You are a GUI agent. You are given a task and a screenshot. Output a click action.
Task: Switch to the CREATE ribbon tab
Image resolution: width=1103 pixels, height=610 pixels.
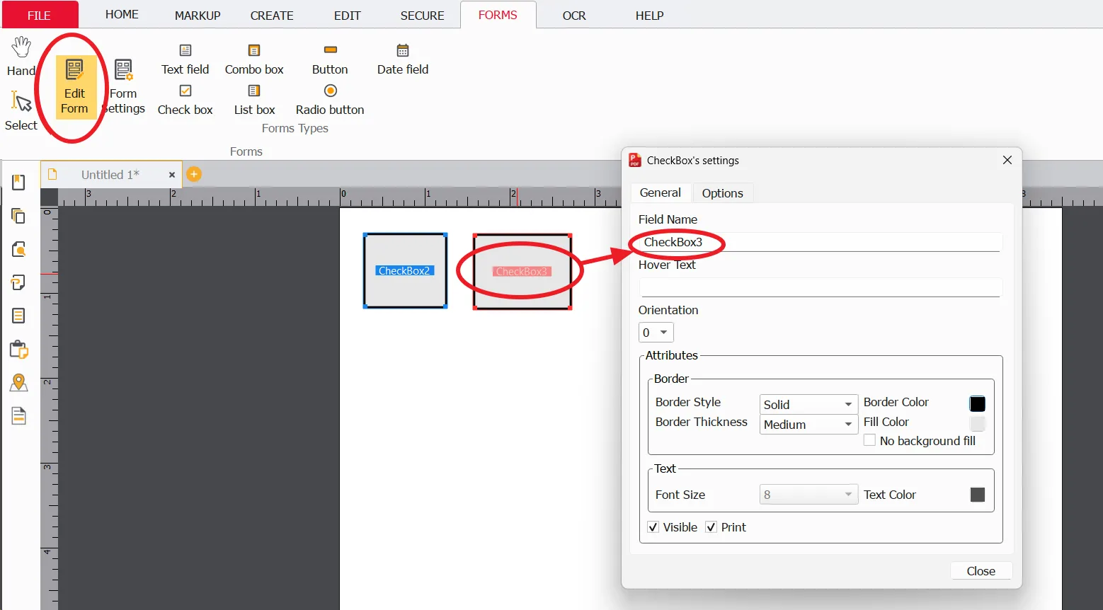tap(272, 15)
